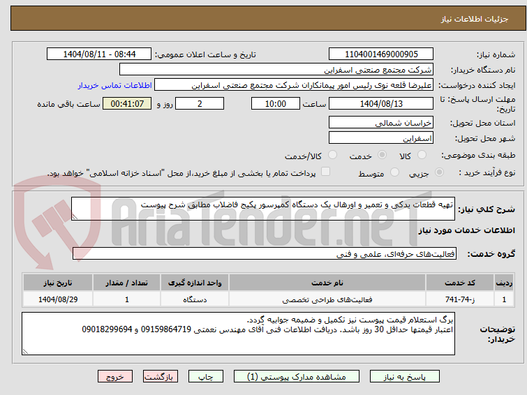Click the remaining time field 00:41:07
The height and width of the screenshot is (395, 527).
[127, 103]
